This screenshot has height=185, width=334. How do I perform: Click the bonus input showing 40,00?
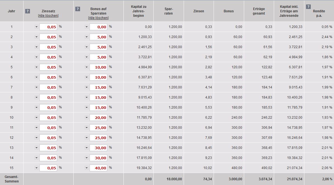(x=98, y=168)
